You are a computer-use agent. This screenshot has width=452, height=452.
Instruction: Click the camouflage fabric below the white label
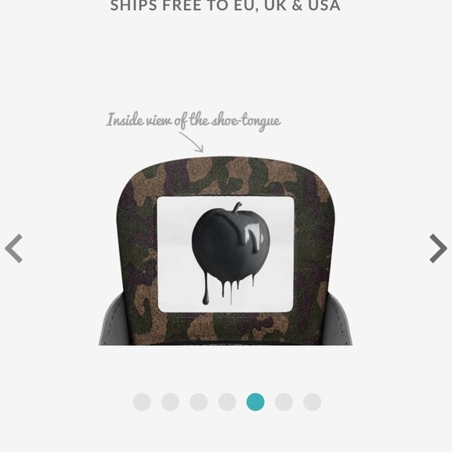tap(225, 329)
